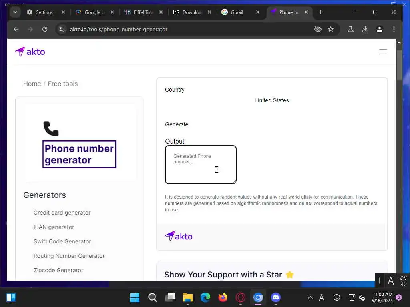Viewport: 410px width, 307px height.
Task: Open the Windows Start menu
Action: tap(135, 297)
